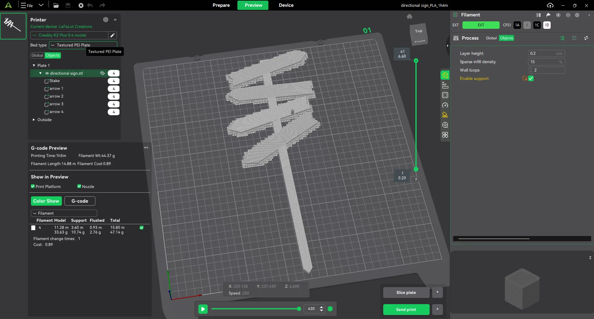The height and width of the screenshot is (319, 594).
Task: Click the home view icon above the view cube
Action: [x=409, y=16]
